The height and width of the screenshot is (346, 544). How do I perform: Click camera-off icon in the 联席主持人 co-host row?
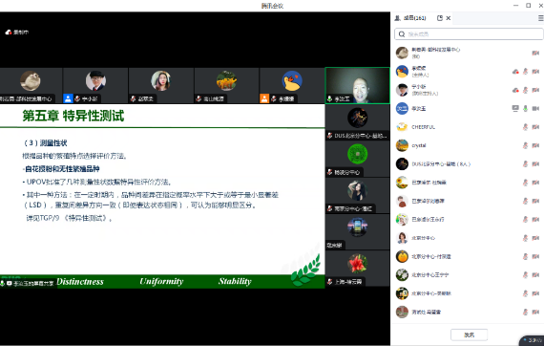[x=535, y=90]
